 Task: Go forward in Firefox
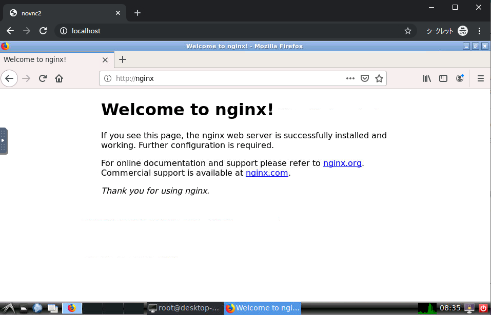tap(26, 78)
